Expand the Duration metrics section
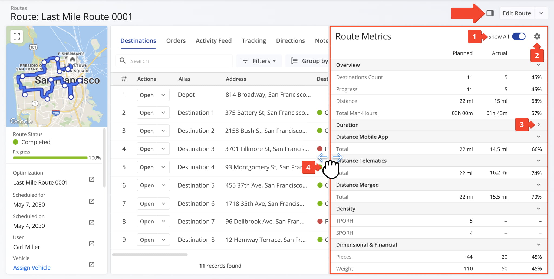Screen dimensions: 554x279 pos(539,125)
